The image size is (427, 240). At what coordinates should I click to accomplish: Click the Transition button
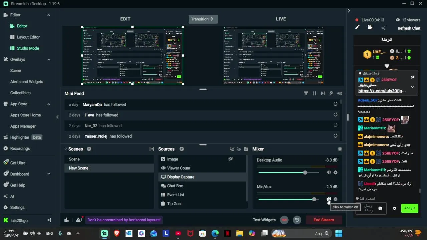203,19
